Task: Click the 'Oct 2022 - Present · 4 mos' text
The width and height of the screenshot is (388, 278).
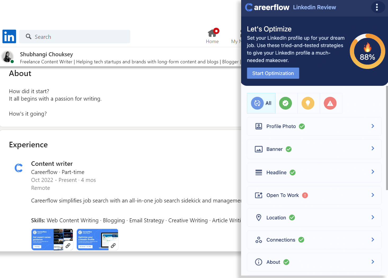Action: coord(64,180)
